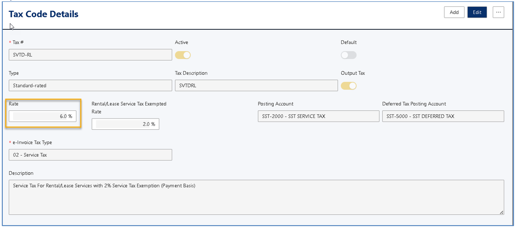The image size is (519, 227).
Task: Click the Add button
Action: [454, 12]
